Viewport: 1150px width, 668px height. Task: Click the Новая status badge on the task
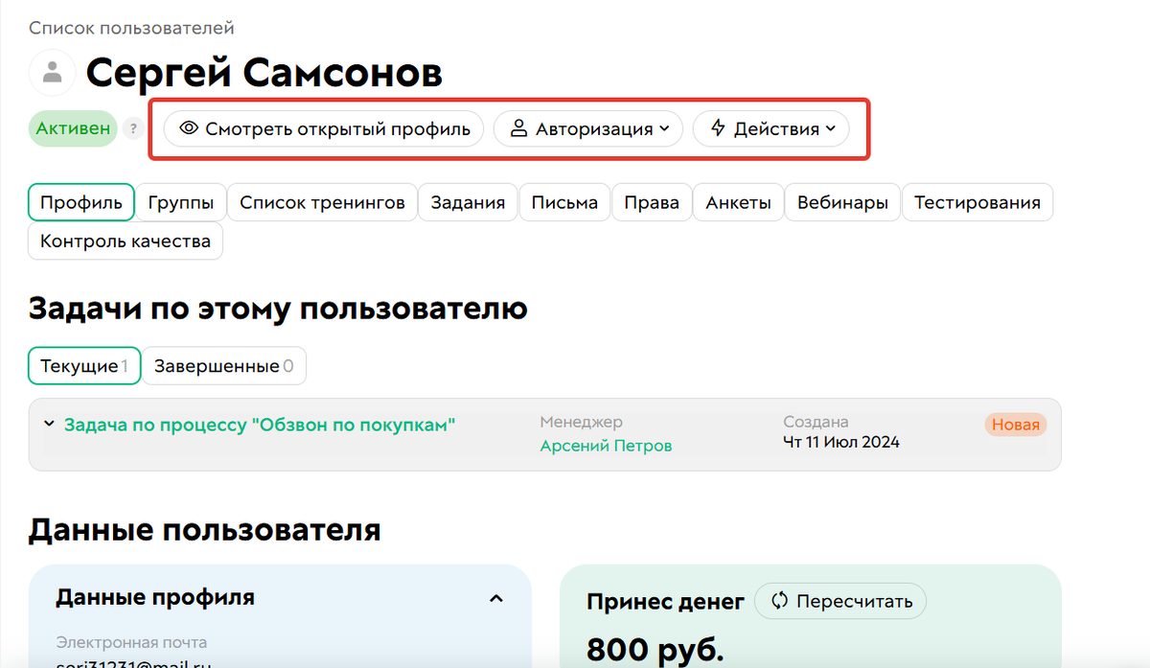(x=1016, y=425)
